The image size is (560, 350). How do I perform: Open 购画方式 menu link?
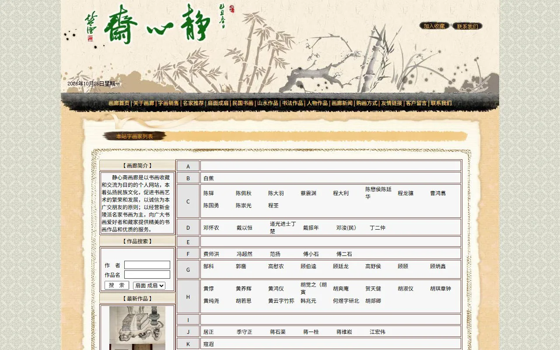pyautogui.click(x=367, y=103)
